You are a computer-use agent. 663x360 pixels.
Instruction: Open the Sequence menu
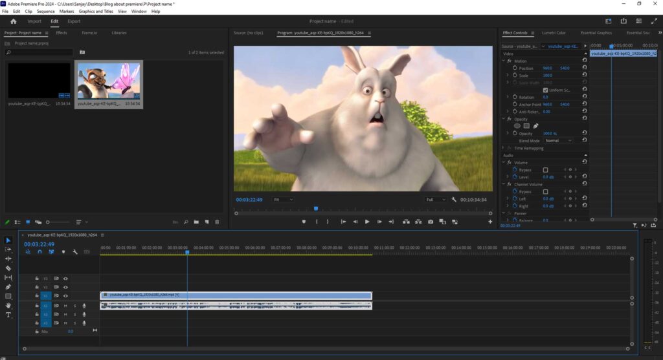coord(46,12)
